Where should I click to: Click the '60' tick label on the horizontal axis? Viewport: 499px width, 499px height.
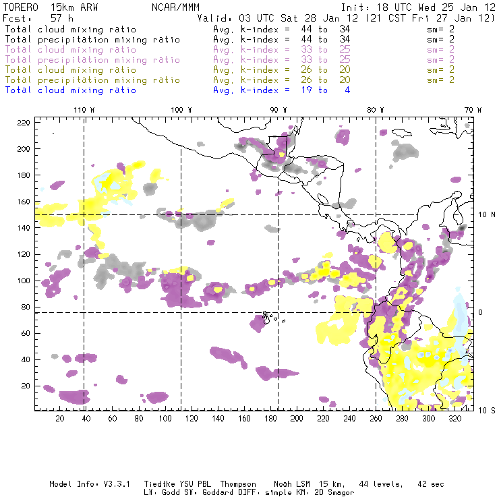113,419
